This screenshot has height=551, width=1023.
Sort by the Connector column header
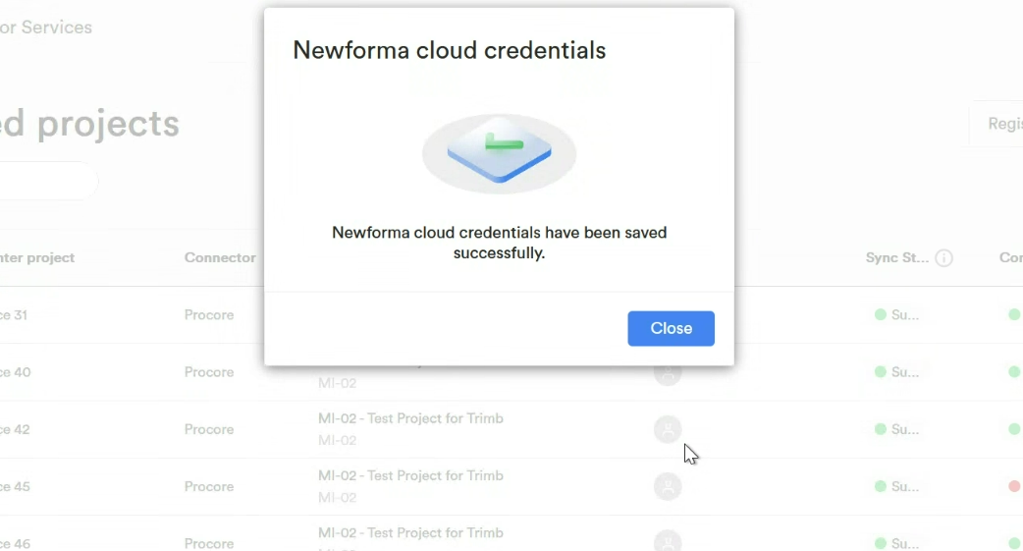tap(220, 257)
